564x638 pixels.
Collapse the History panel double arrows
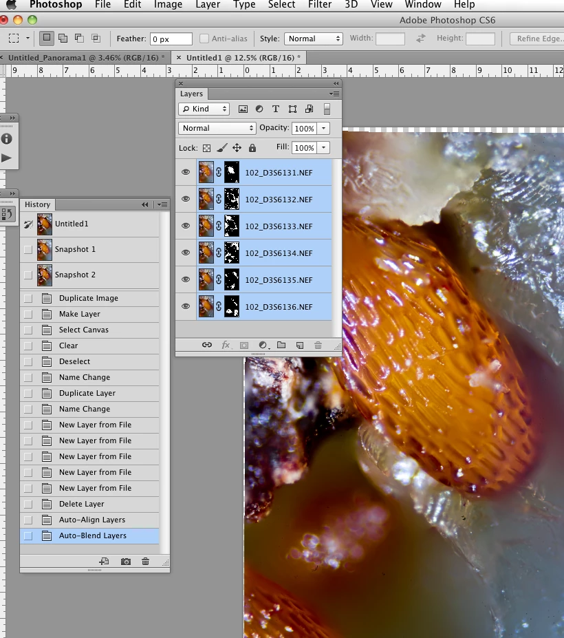point(144,204)
